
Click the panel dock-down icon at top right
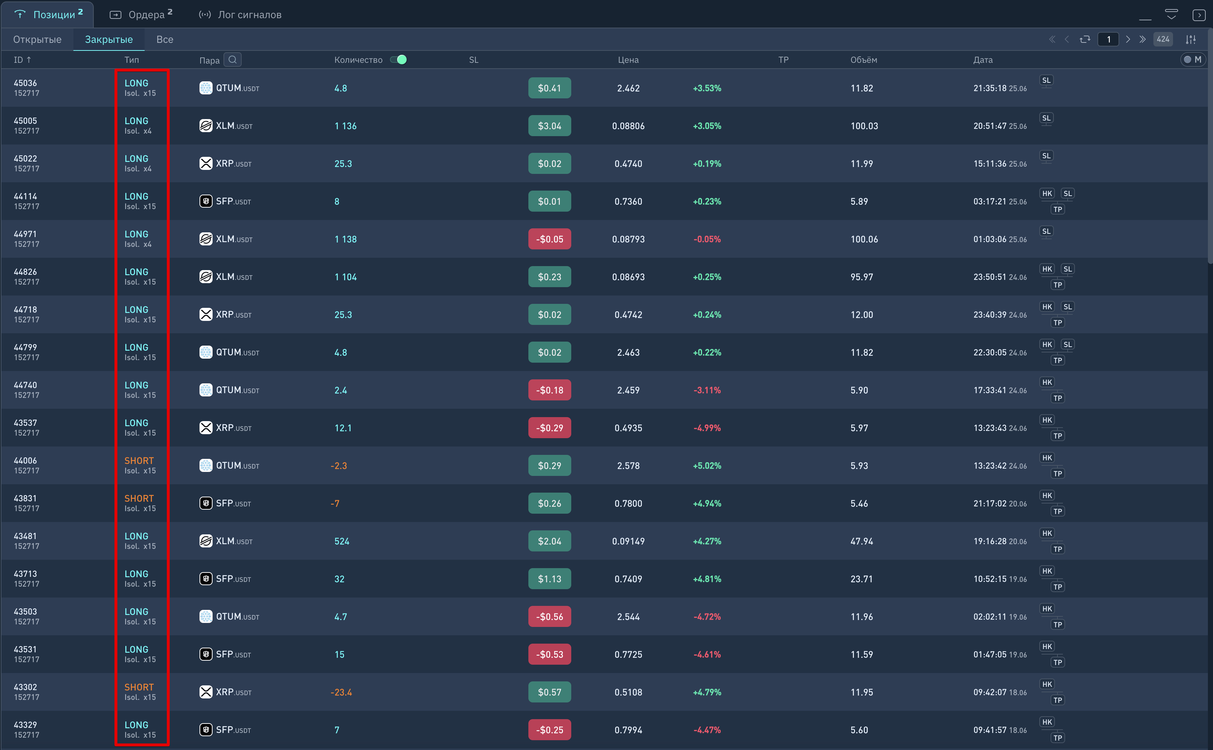tap(1171, 15)
